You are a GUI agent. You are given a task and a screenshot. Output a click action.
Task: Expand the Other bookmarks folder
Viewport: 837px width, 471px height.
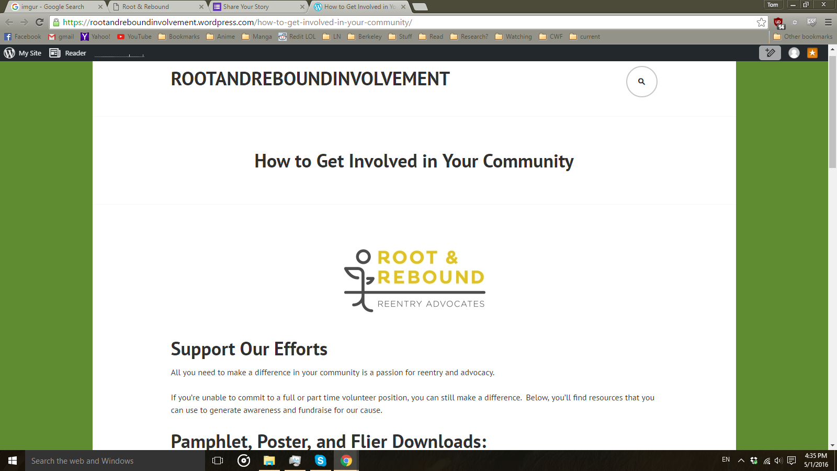coord(803,37)
